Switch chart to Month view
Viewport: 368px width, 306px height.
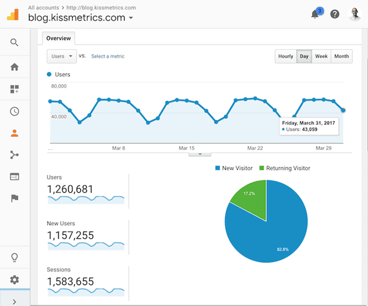(342, 56)
